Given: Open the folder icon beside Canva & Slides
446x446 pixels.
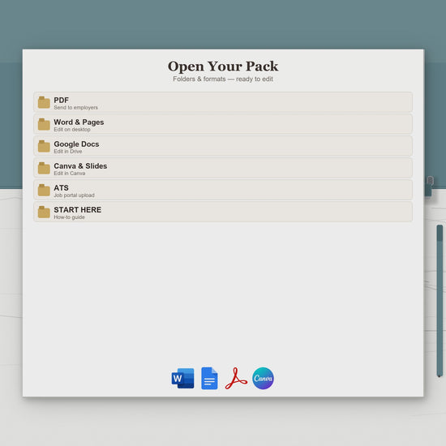Looking at the screenshot, I should click(44, 168).
